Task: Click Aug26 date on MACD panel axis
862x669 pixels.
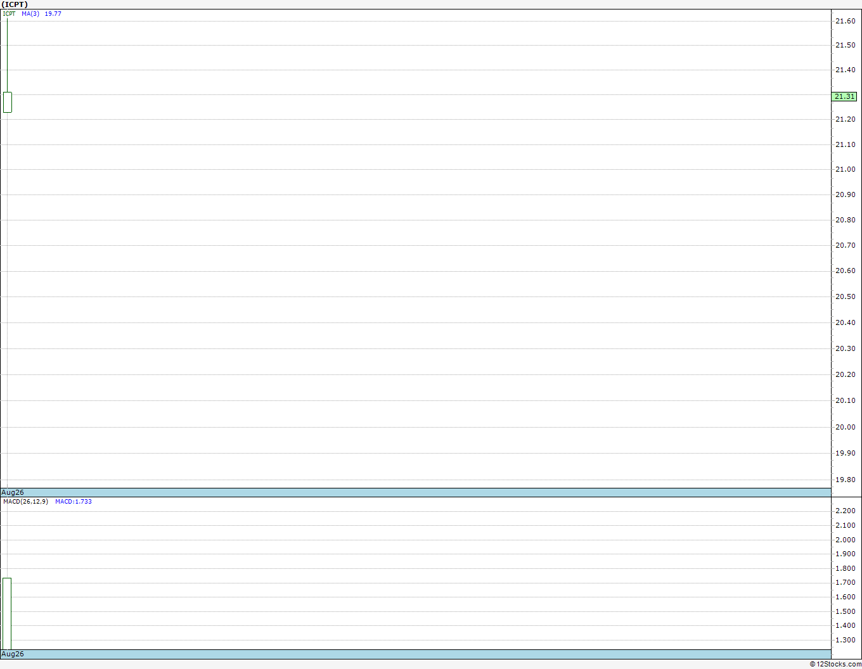Action: coord(13,654)
